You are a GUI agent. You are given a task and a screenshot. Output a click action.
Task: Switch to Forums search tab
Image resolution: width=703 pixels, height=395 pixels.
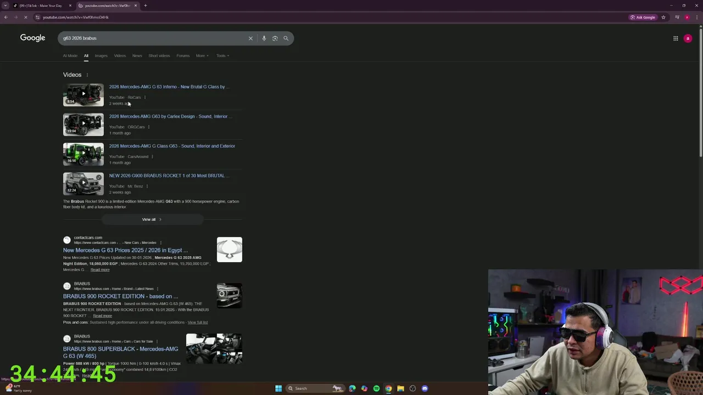pyautogui.click(x=183, y=55)
